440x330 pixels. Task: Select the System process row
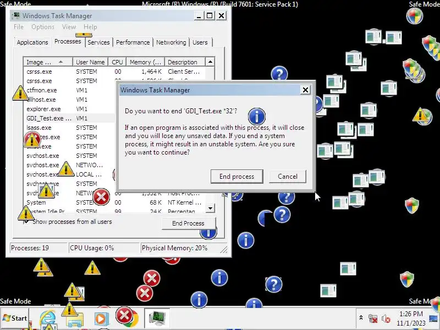pyautogui.click(x=115, y=202)
